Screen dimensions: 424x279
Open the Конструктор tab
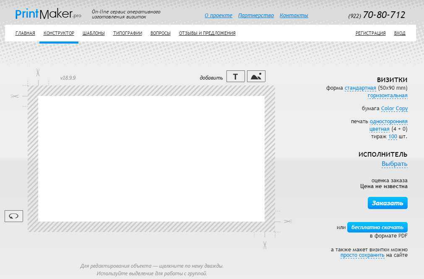pos(59,33)
